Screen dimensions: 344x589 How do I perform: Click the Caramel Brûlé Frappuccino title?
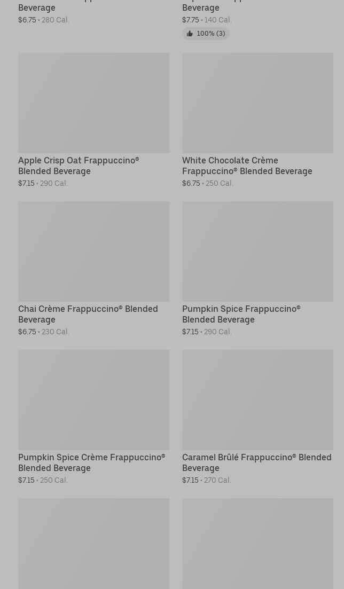point(256,462)
